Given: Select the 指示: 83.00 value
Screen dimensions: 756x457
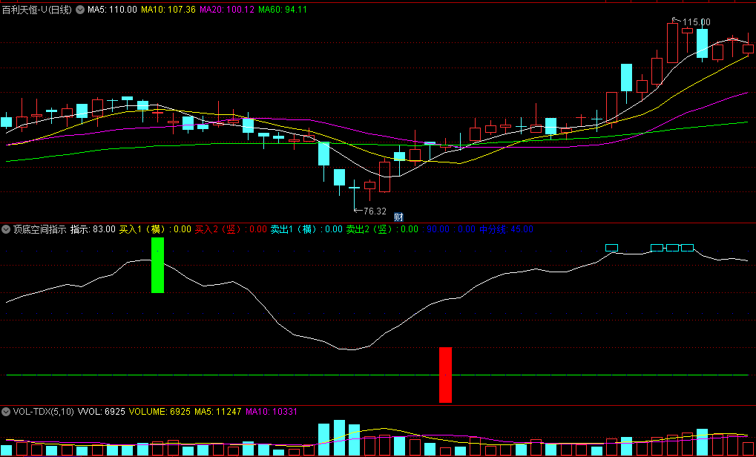Looking at the screenshot, I should click(x=93, y=229).
